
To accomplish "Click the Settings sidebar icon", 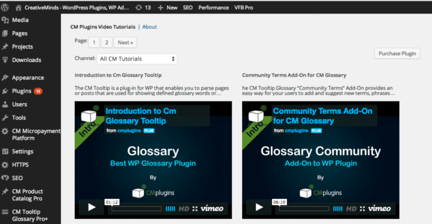I will pos(5,152).
